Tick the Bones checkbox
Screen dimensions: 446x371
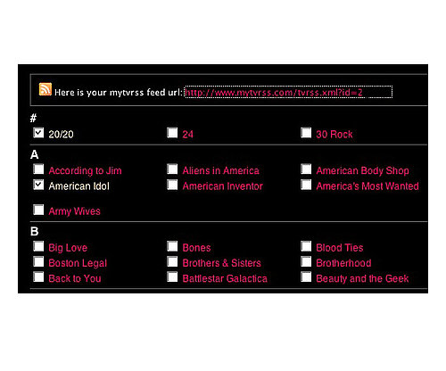point(172,246)
